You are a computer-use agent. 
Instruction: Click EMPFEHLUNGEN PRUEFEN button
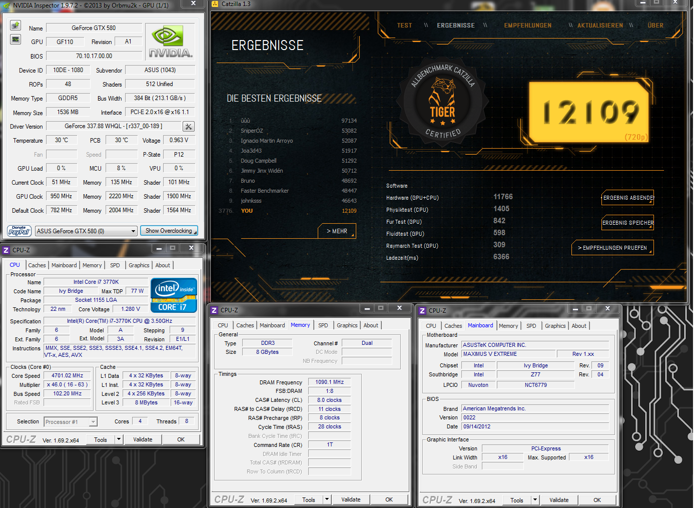(612, 248)
